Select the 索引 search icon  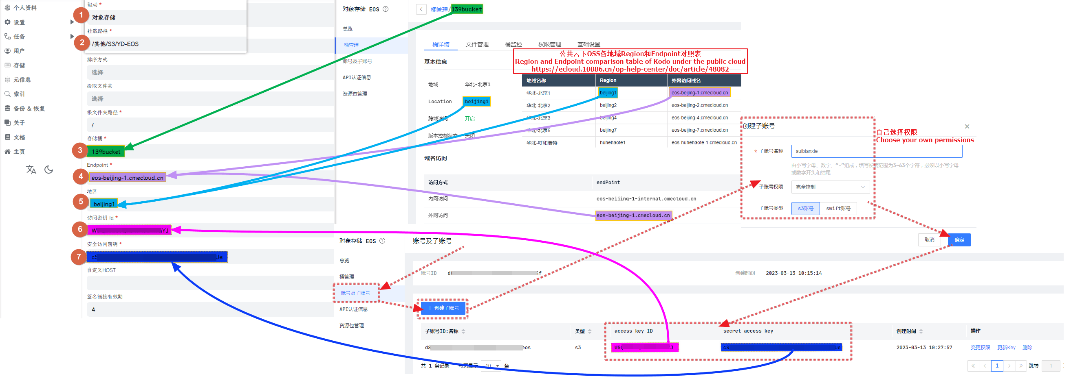pyautogui.click(x=7, y=94)
